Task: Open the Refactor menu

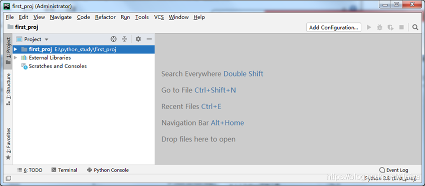Action: coord(105,17)
